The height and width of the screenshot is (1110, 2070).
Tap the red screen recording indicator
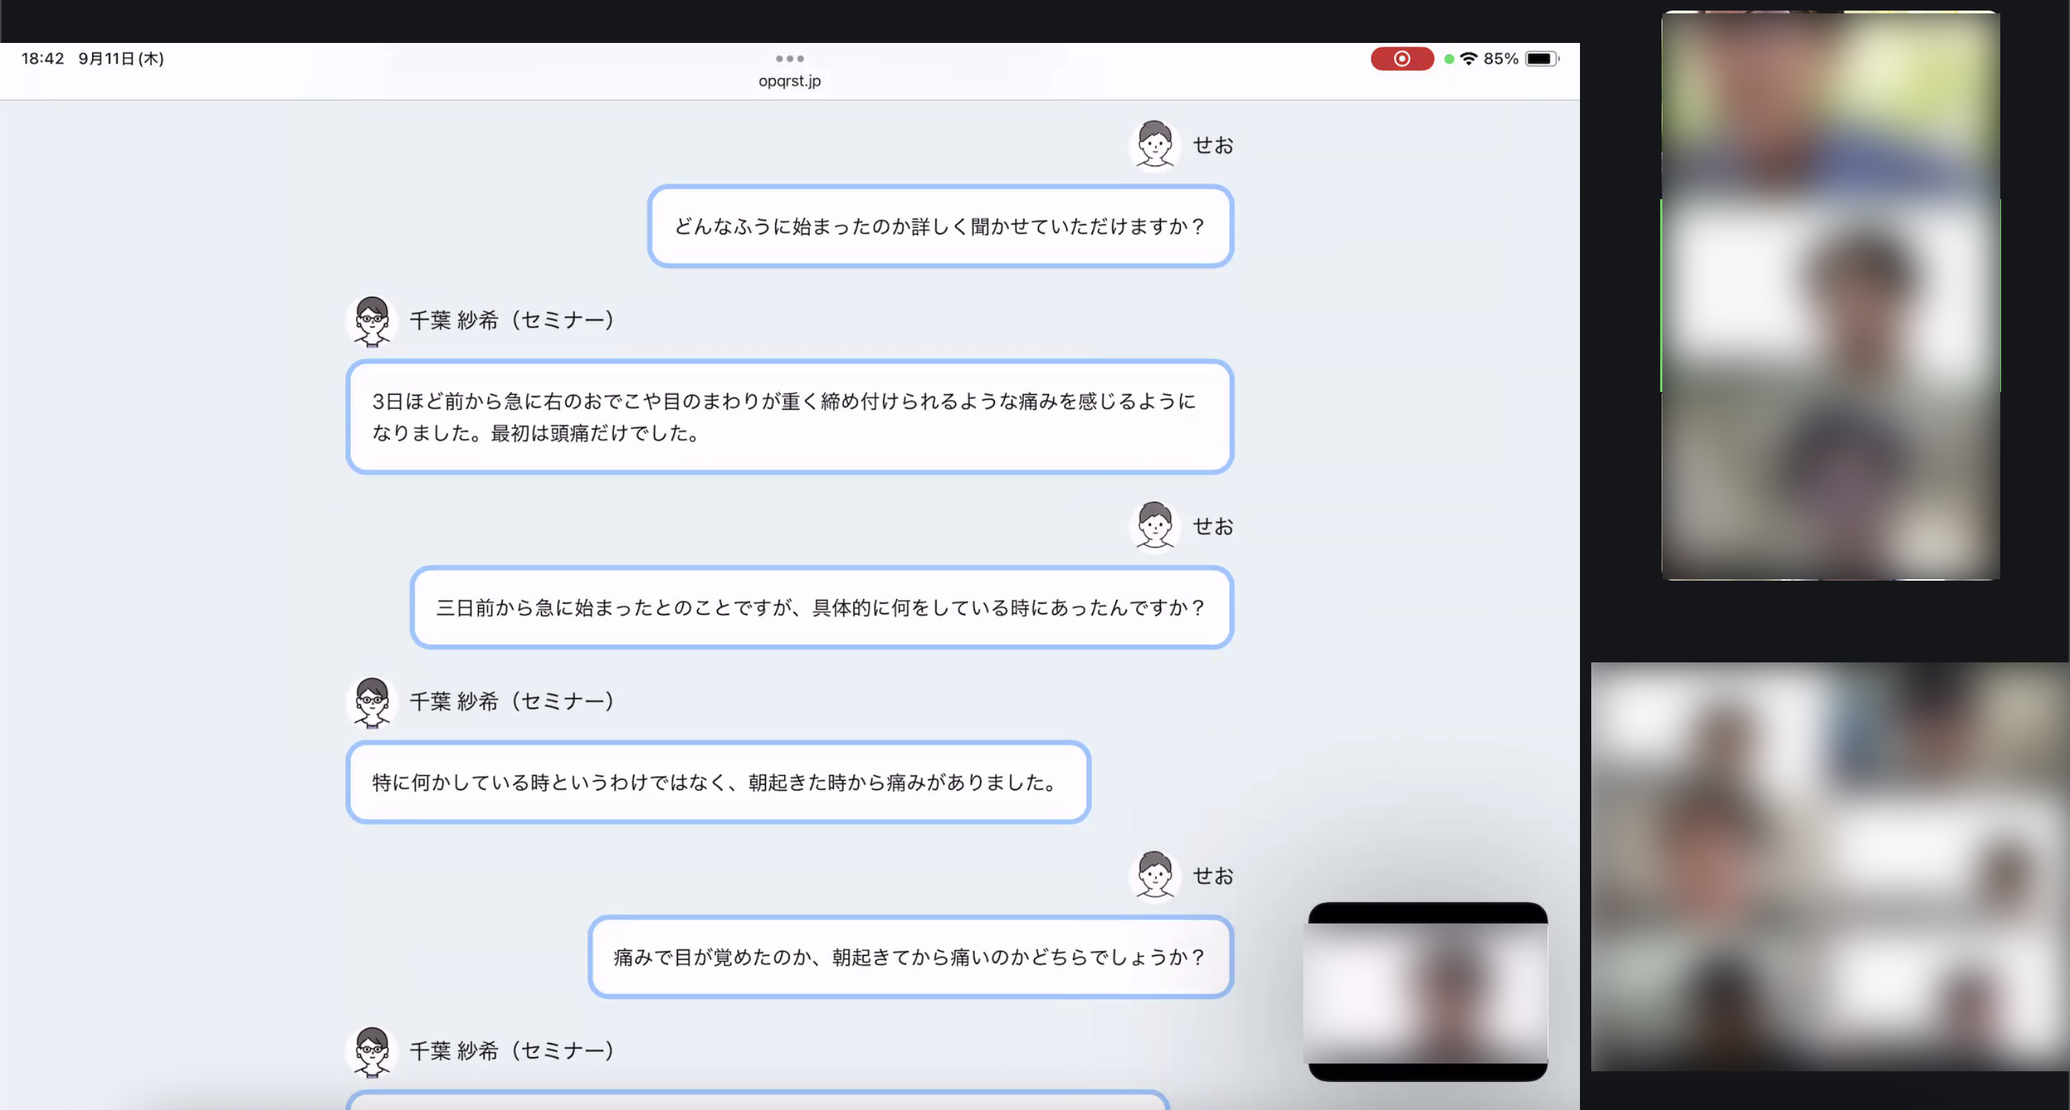pos(1401,58)
